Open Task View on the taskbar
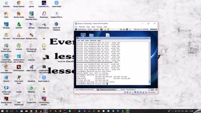 (x=12, y=111)
